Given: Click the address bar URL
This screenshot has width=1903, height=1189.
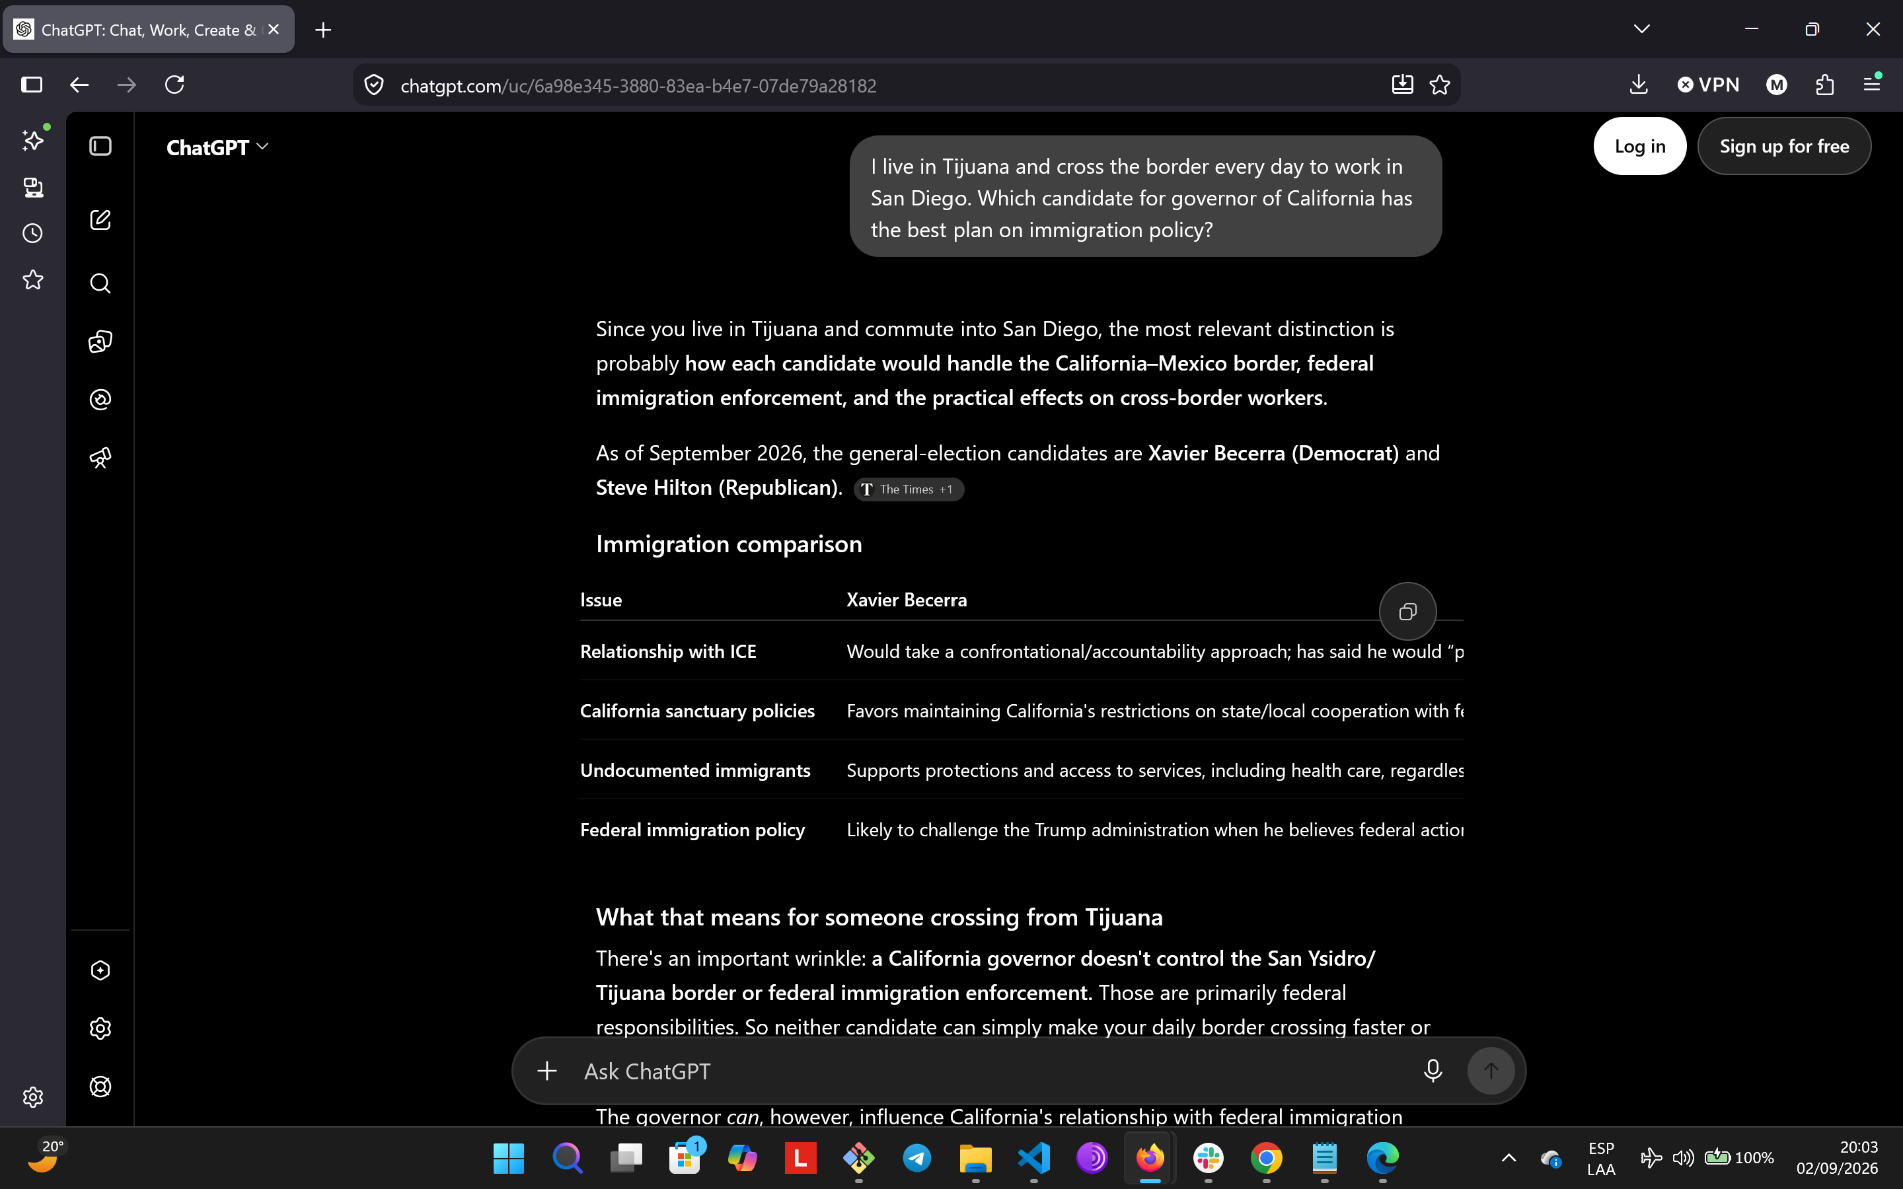Looking at the screenshot, I should point(638,86).
